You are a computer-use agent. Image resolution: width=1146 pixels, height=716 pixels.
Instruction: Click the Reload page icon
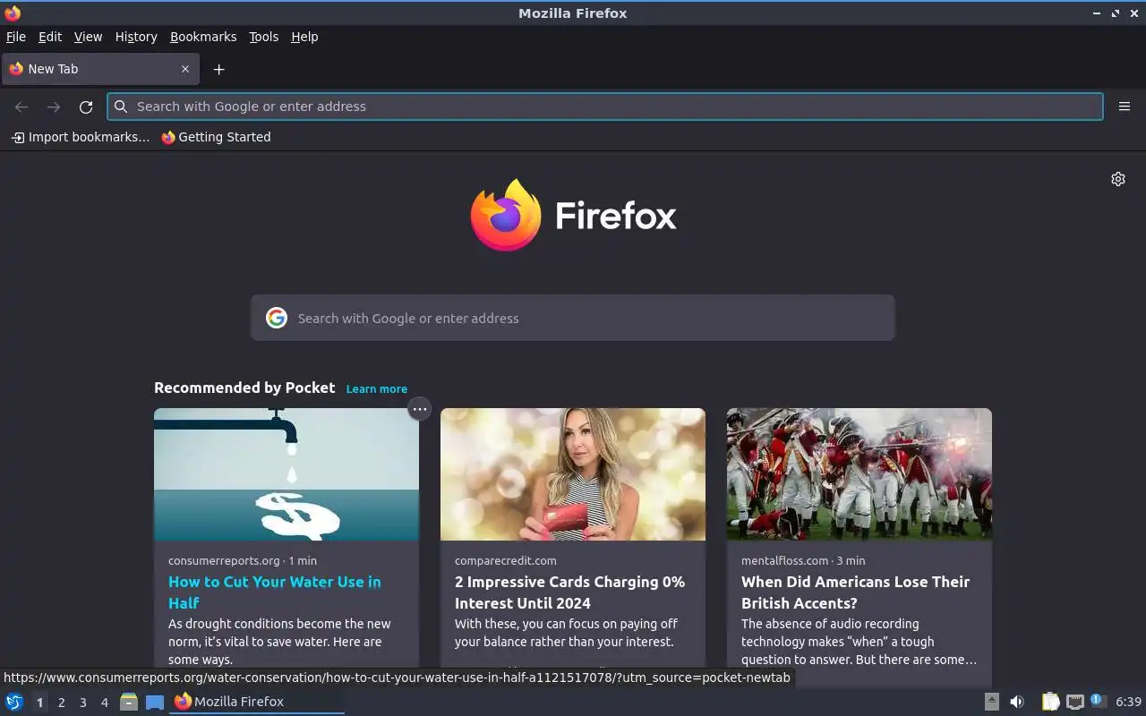[86, 107]
